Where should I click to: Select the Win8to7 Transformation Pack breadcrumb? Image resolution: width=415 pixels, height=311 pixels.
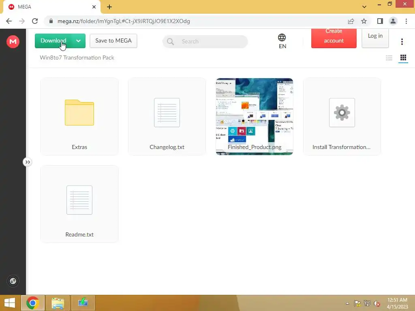click(x=77, y=58)
